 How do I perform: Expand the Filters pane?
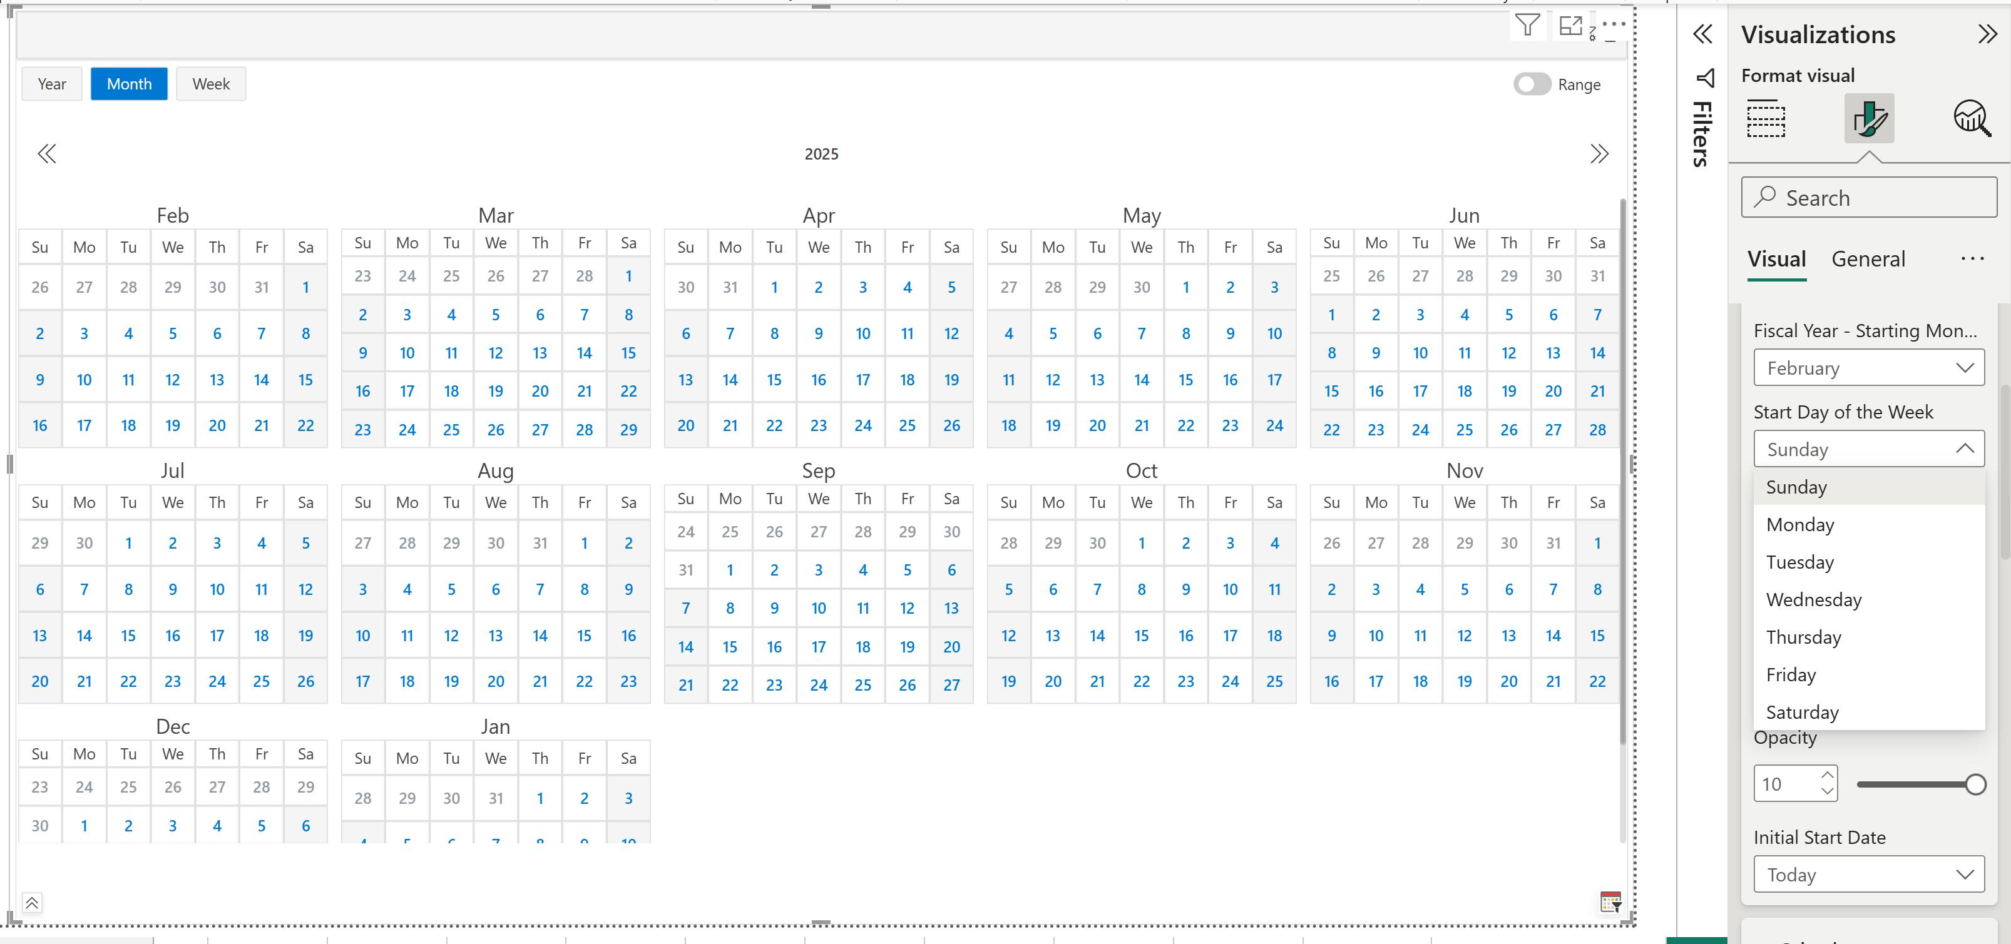click(1702, 34)
